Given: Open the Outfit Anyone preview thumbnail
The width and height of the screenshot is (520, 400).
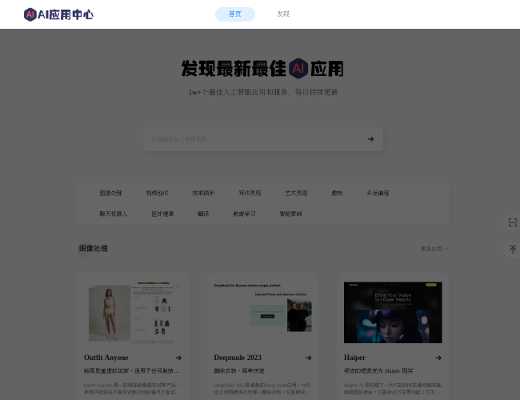Looking at the screenshot, I should (133, 313).
